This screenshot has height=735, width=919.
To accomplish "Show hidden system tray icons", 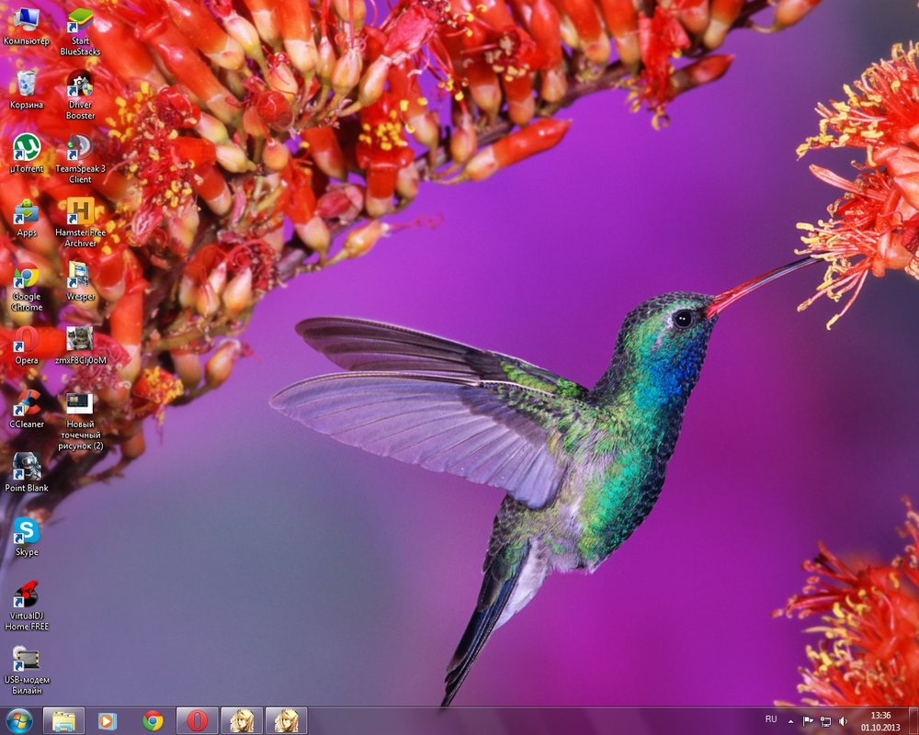I will [x=790, y=721].
